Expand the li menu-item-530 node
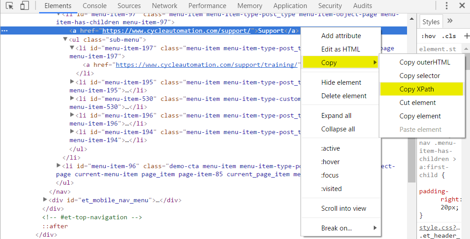Screen dimensions: 470x239 [72, 98]
